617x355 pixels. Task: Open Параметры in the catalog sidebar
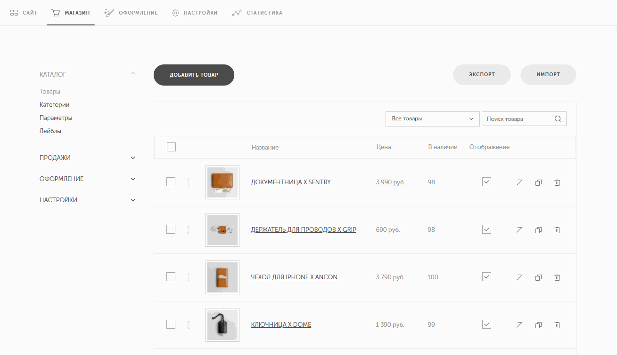click(x=56, y=118)
